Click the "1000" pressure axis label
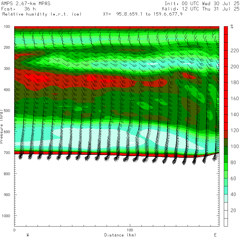The width and height of the screenshot is (241, 241). click(x=6, y=216)
